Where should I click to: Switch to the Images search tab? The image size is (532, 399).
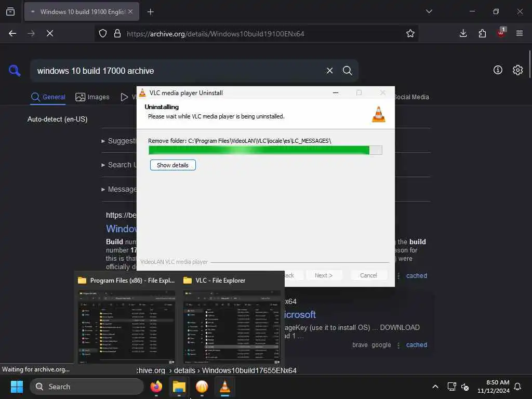92,97
